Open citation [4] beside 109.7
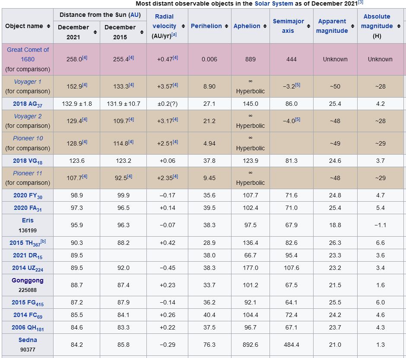This screenshot has width=406, height=358. [131, 119]
